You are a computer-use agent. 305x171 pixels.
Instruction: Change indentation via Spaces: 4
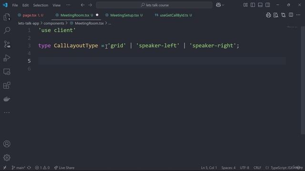[x=228, y=168]
